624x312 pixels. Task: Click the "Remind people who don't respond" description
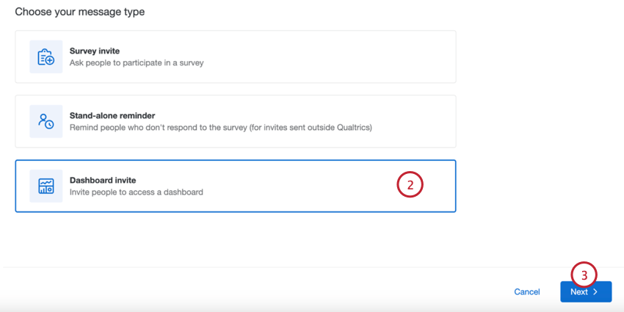pos(220,128)
